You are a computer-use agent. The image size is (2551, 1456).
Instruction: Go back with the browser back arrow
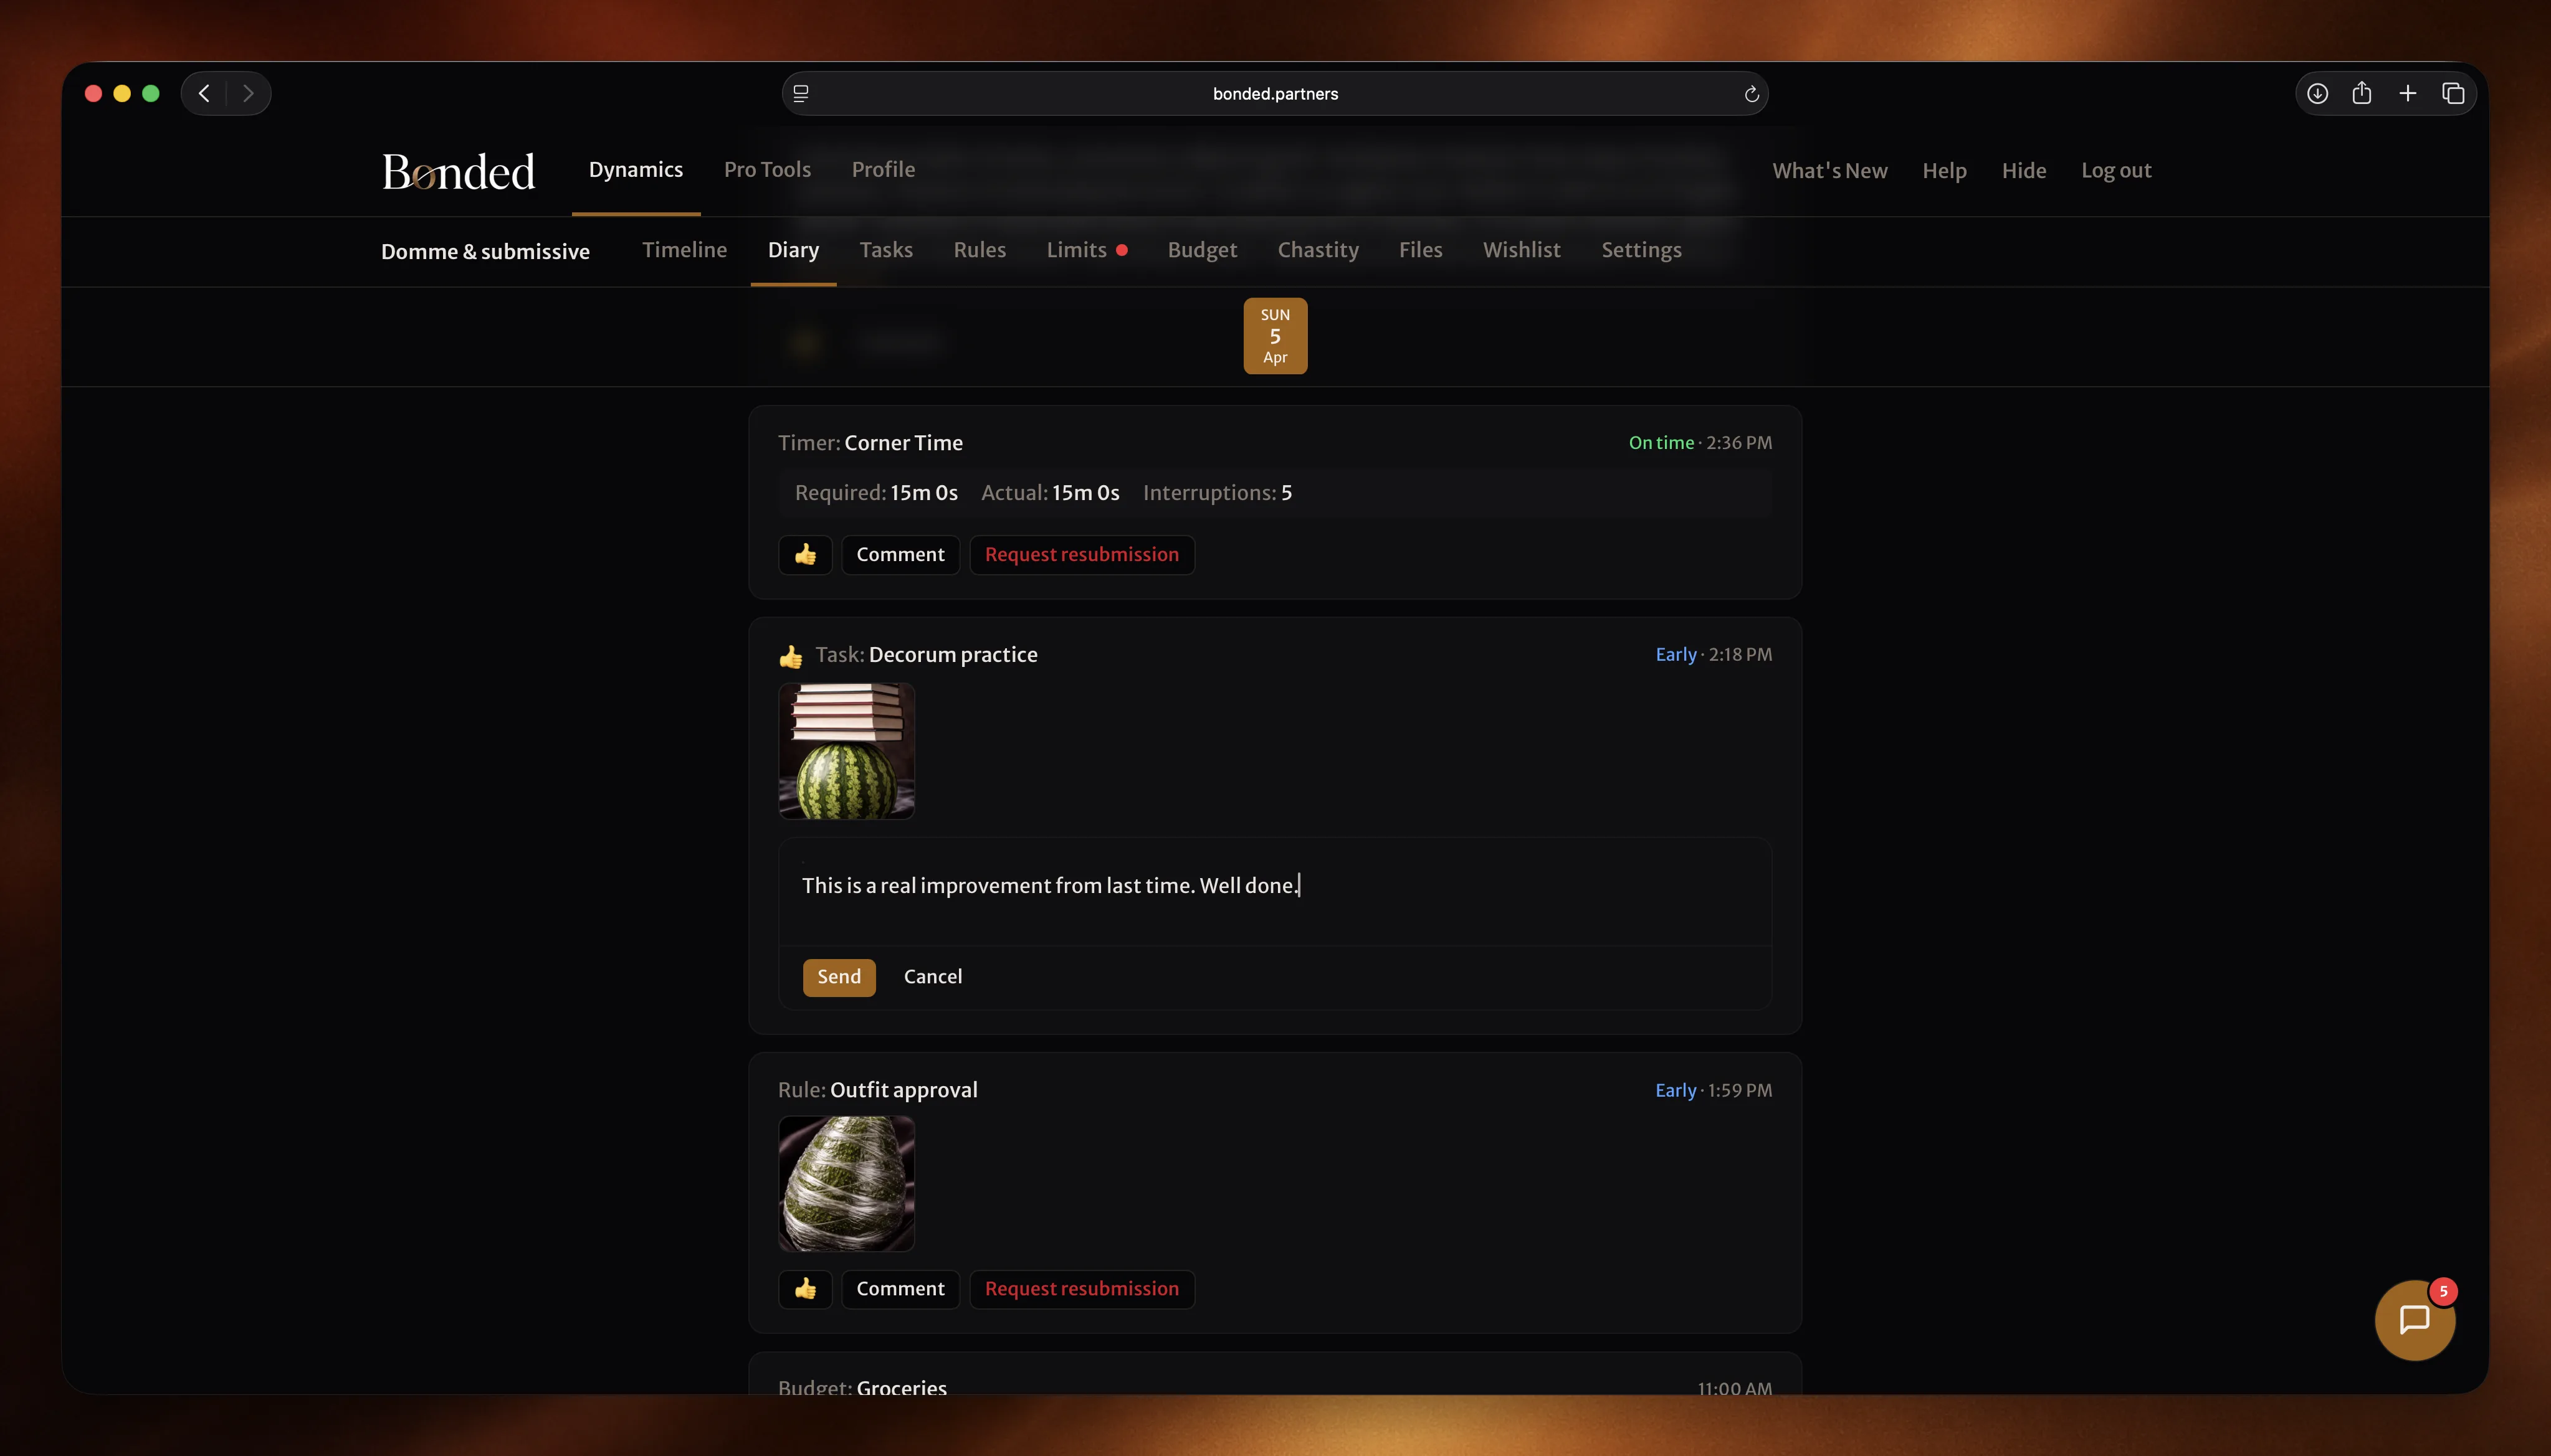204,93
